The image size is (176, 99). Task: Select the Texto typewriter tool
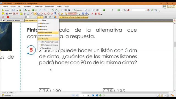click(9, 13)
